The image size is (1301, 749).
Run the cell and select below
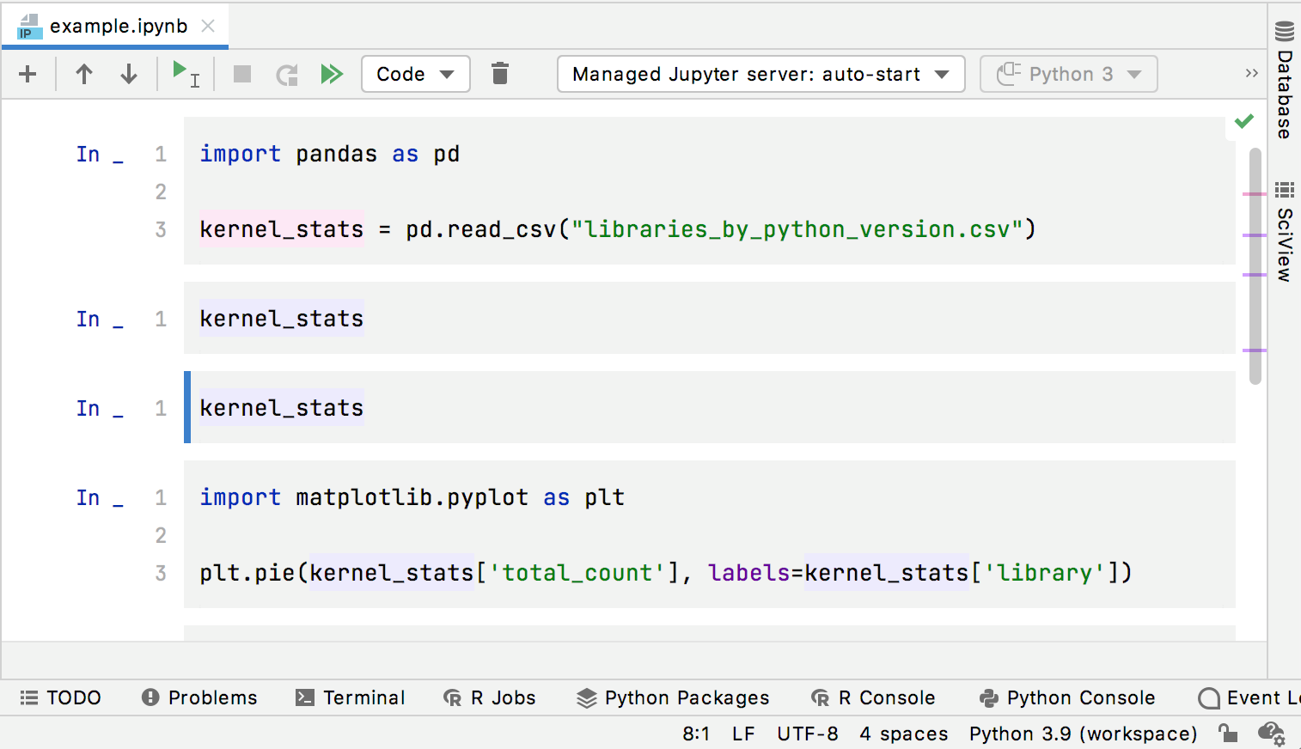[185, 74]
